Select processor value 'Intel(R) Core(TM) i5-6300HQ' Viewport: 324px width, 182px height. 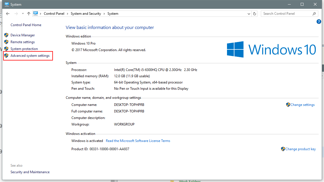[136, 70]
